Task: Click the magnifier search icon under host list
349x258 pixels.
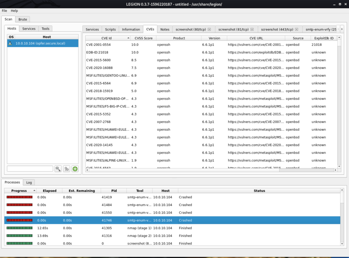Action: tap(58, 169)
